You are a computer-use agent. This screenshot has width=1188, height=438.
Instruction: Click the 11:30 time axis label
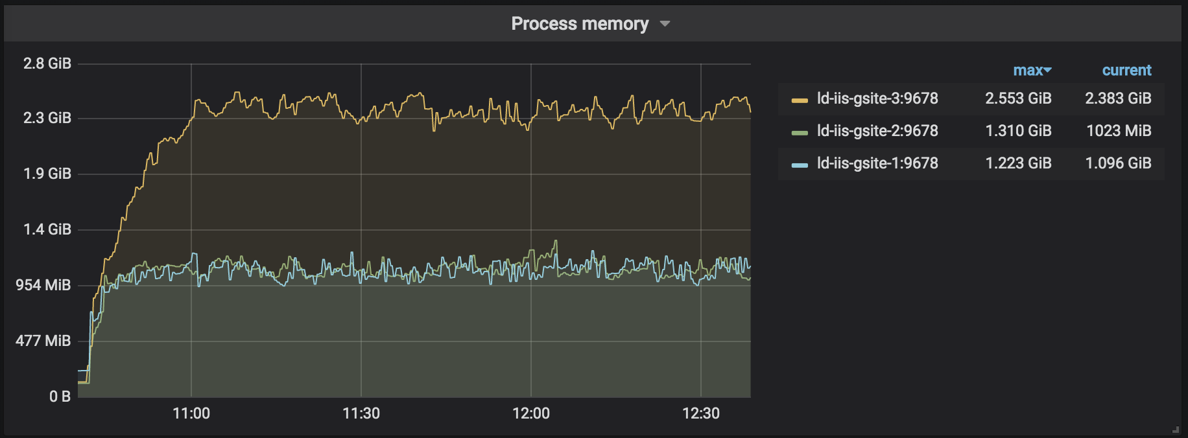click(x=361, y=413)
